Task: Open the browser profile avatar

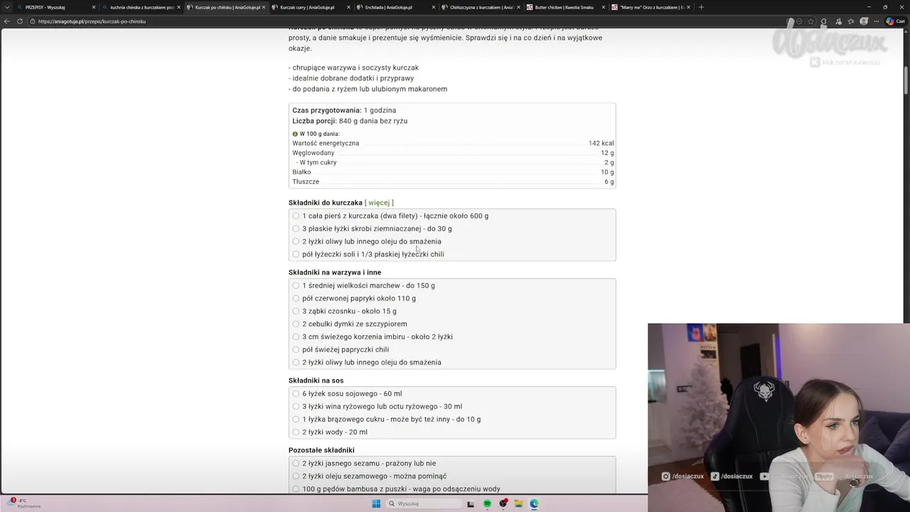Action: 864,21
